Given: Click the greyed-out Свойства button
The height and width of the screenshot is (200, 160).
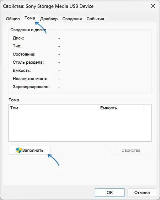Looking at the screenshot, I should 131,151.
